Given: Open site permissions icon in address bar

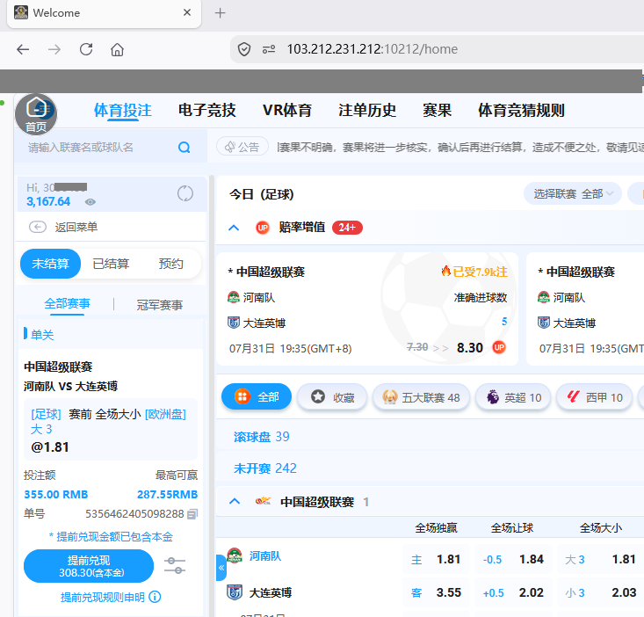Looking at the screenshot, I should [x=269, y=50].
